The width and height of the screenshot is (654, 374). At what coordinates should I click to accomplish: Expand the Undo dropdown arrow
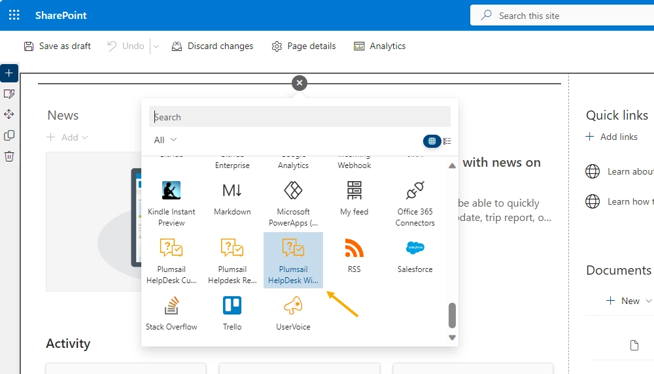[x=156, y=46]
